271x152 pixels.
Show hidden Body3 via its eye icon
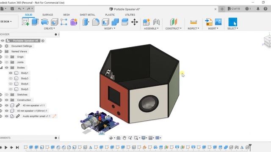click(11, 79)
